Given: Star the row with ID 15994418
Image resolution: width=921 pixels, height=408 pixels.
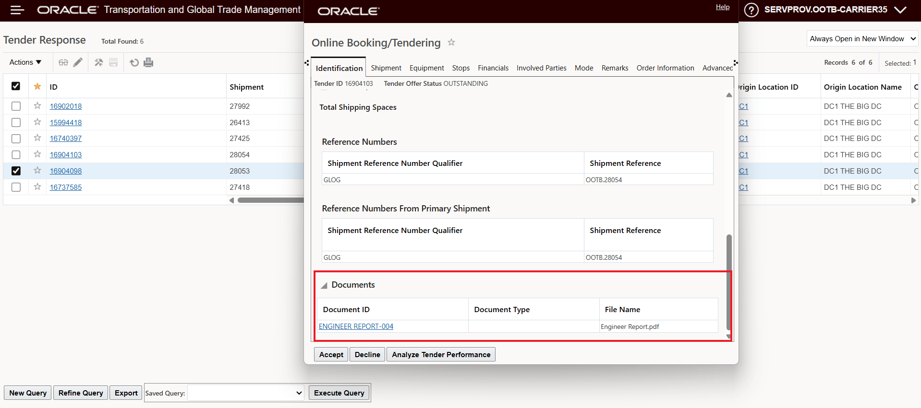Looking at the screenshot, I should (x=37, y=122).
